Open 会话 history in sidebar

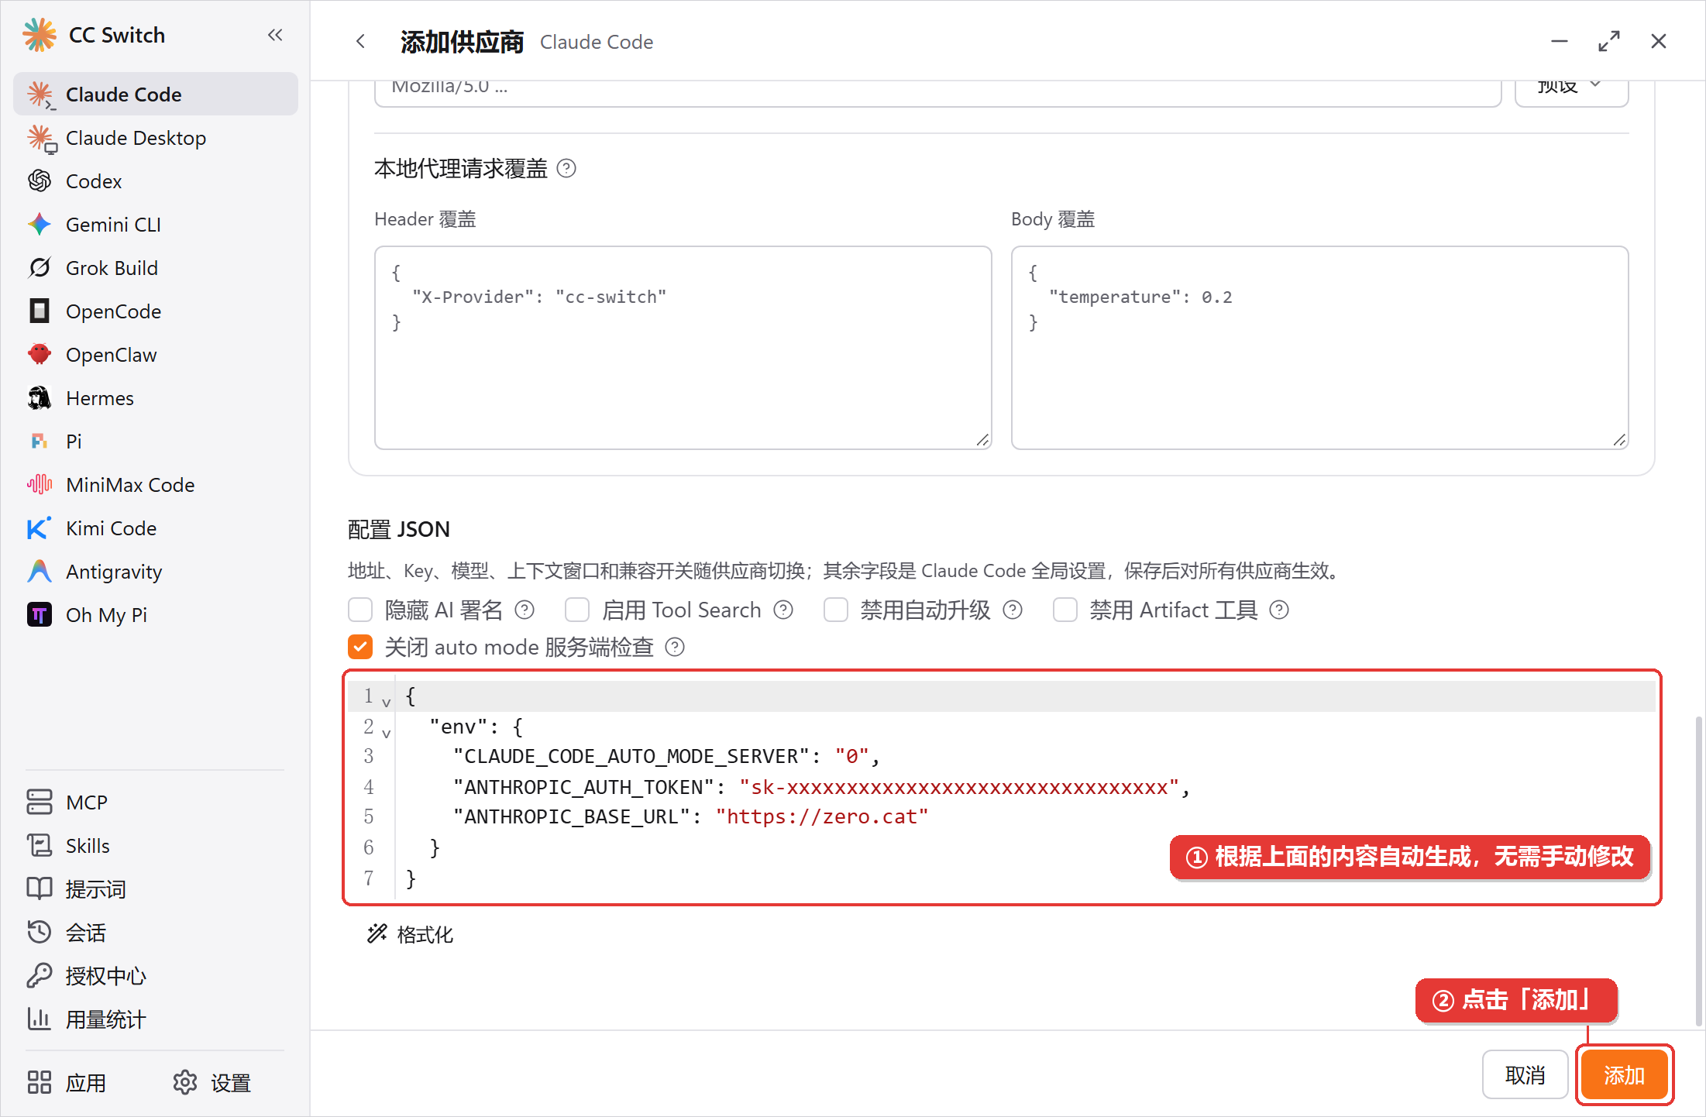click(x=156, y=933)
